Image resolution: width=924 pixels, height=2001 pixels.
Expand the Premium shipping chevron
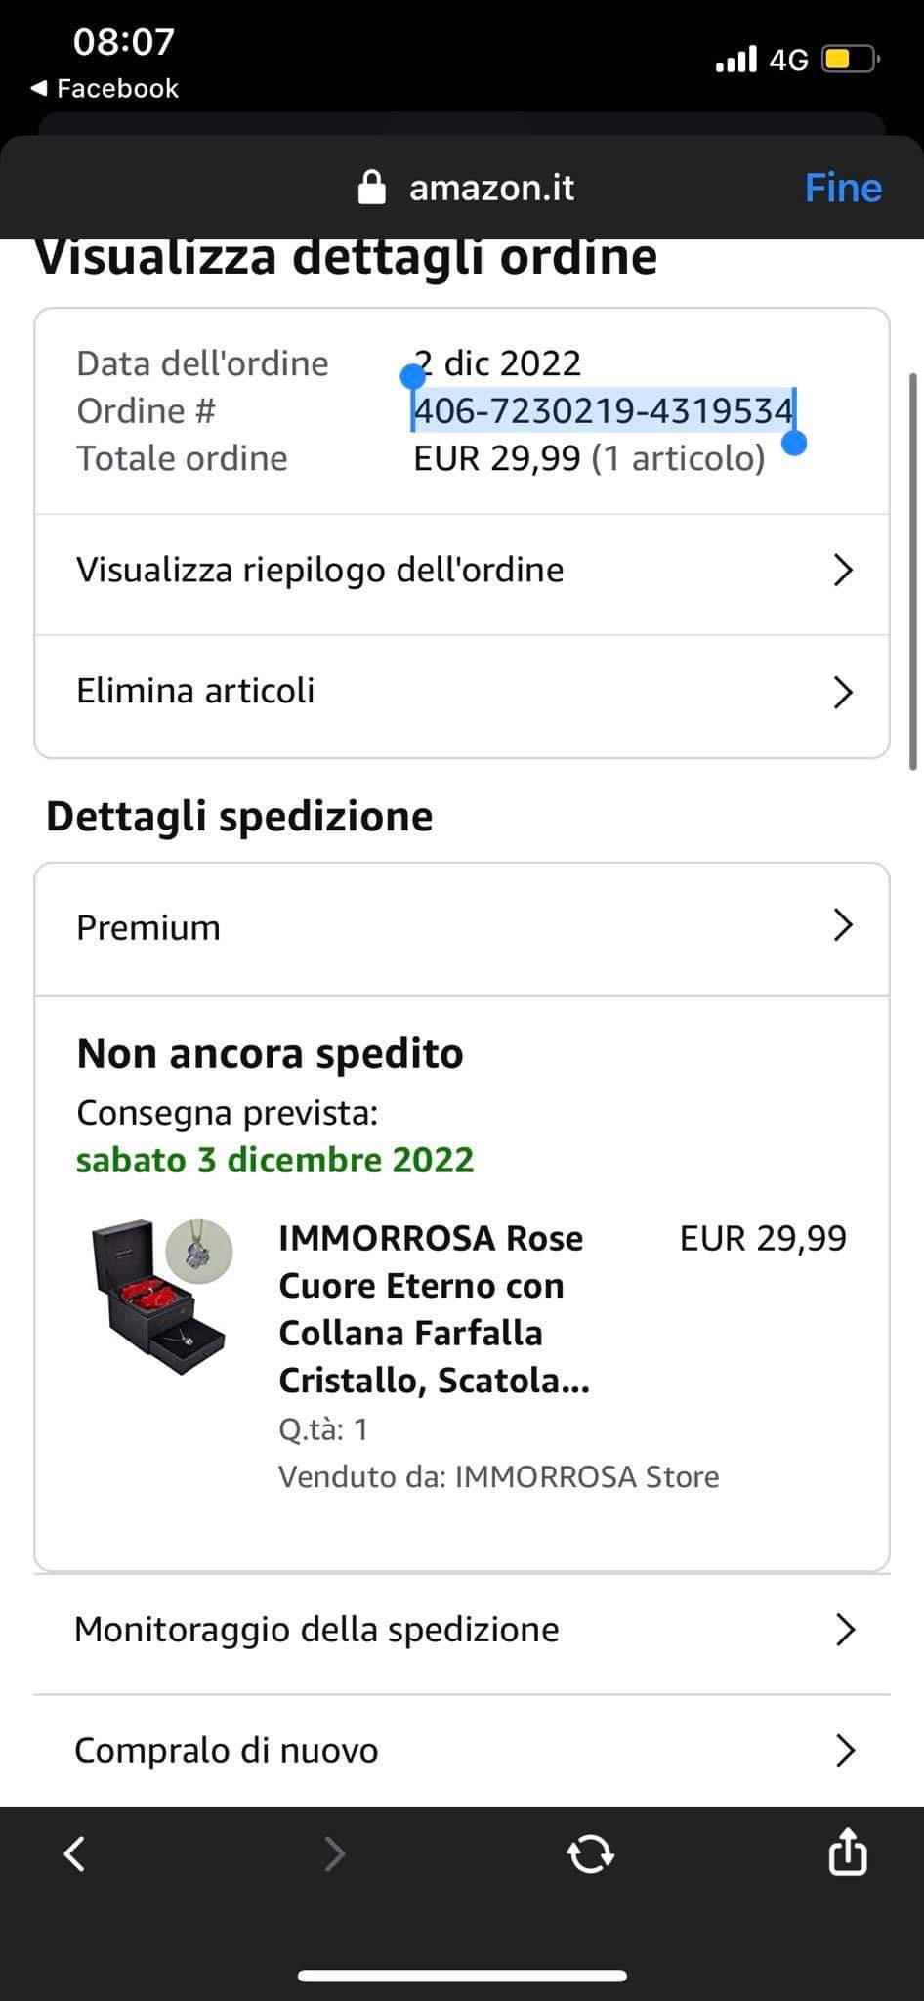tap(843, 925)
